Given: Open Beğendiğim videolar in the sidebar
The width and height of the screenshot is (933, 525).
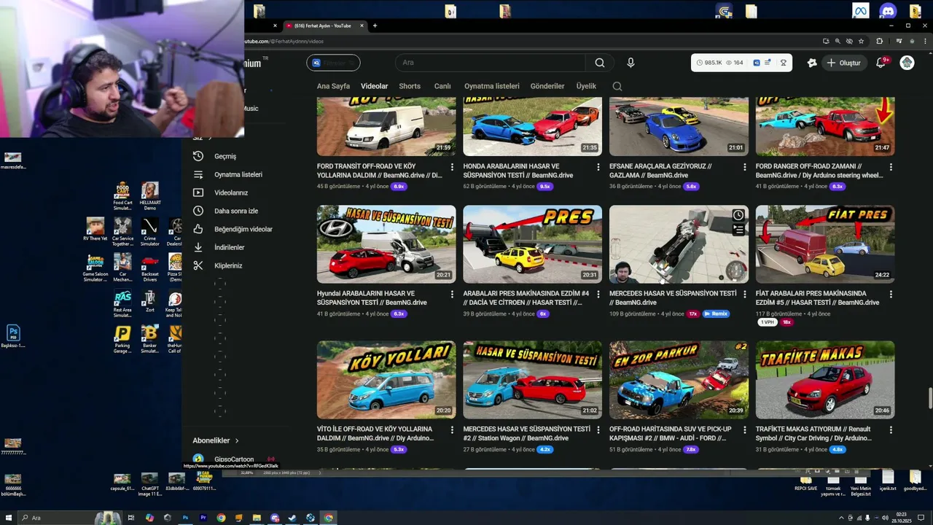Looking at the screenshot, I should coord(243,229).
